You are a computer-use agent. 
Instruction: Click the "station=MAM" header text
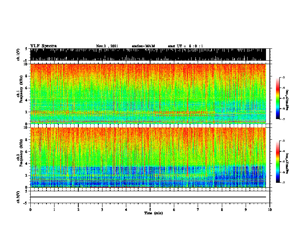click(143, 46)
